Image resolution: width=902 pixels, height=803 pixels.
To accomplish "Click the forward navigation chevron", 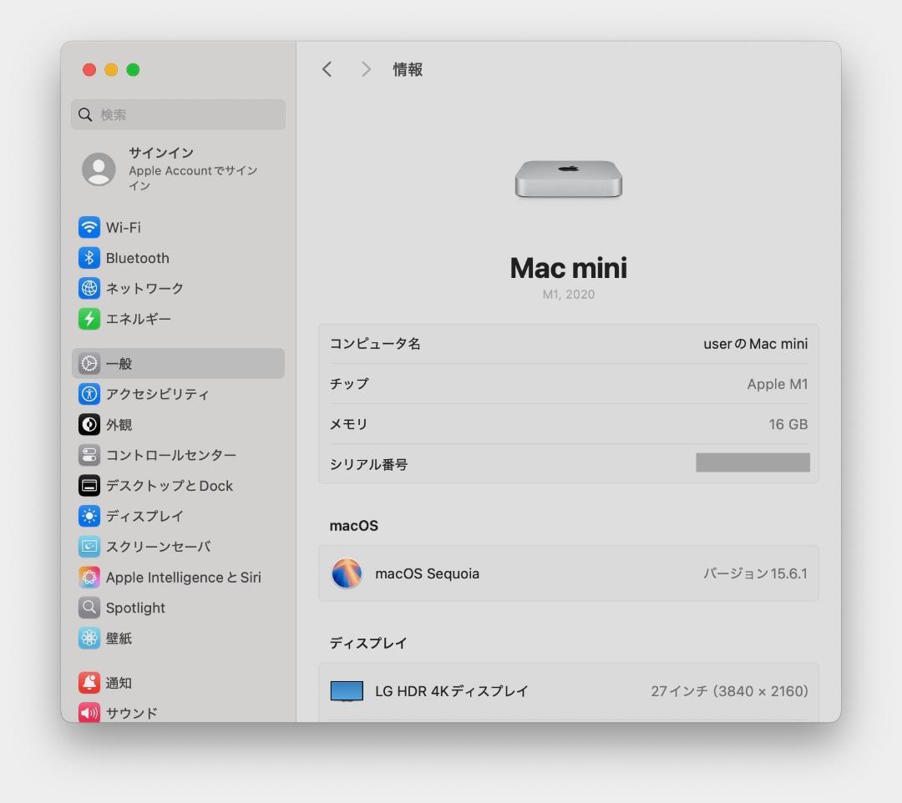I will [x=366, y=69].
